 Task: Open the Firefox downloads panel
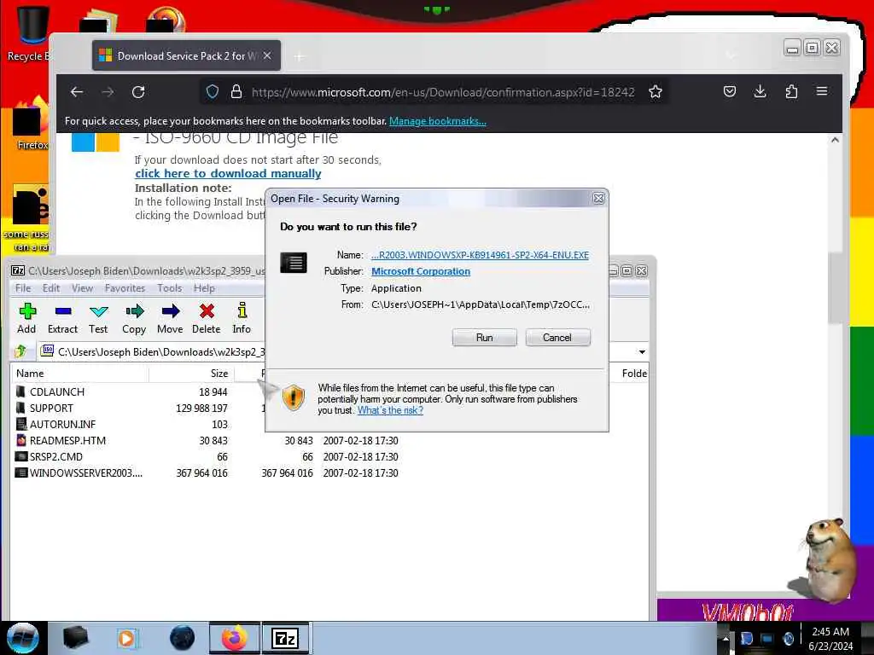760,91
